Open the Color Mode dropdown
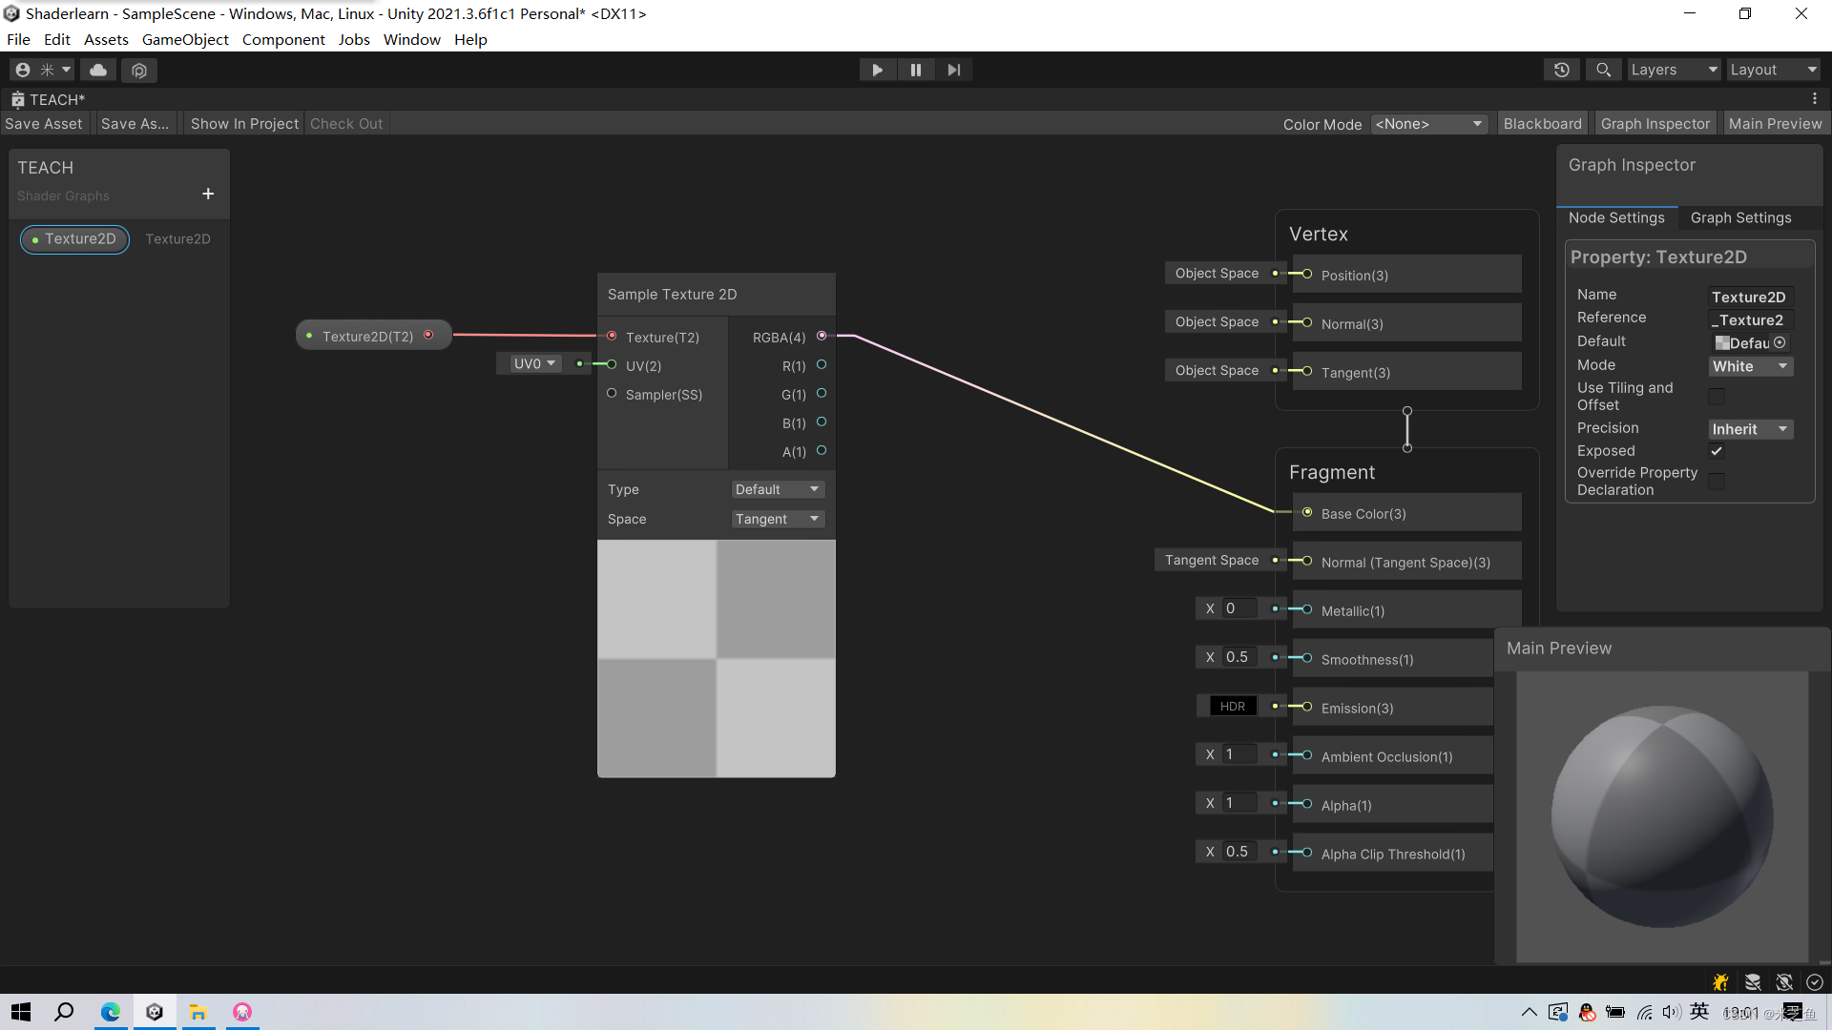Screen dimensions: 1832x1030 [x=1428, y=123]
